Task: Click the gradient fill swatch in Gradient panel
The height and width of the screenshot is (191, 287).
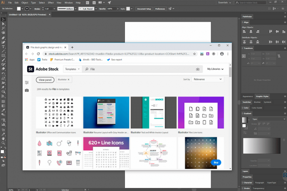Action: point(245,120)
